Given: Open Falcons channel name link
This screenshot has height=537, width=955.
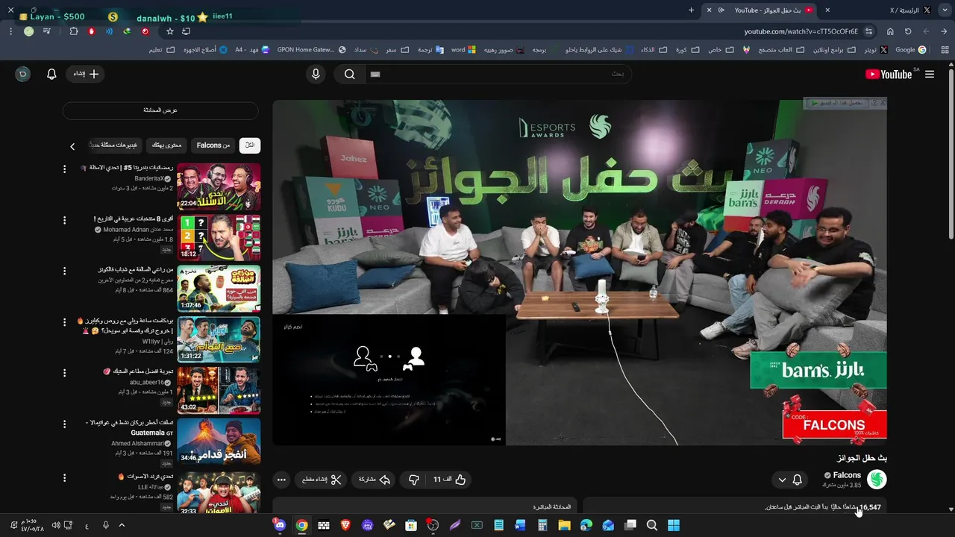Looking at the screenshot, I should point(847,475).
